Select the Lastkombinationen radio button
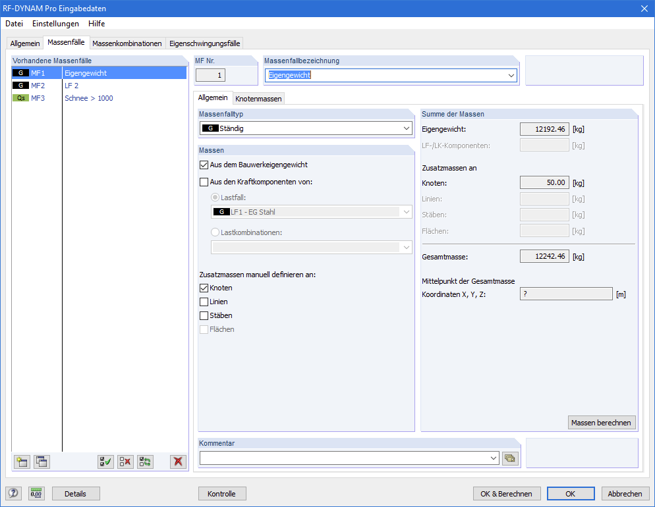 coord(215,232)
